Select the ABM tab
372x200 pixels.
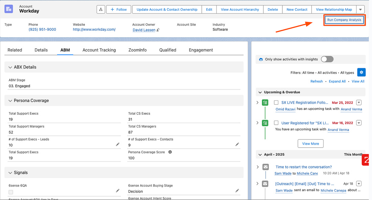(65, 50)
